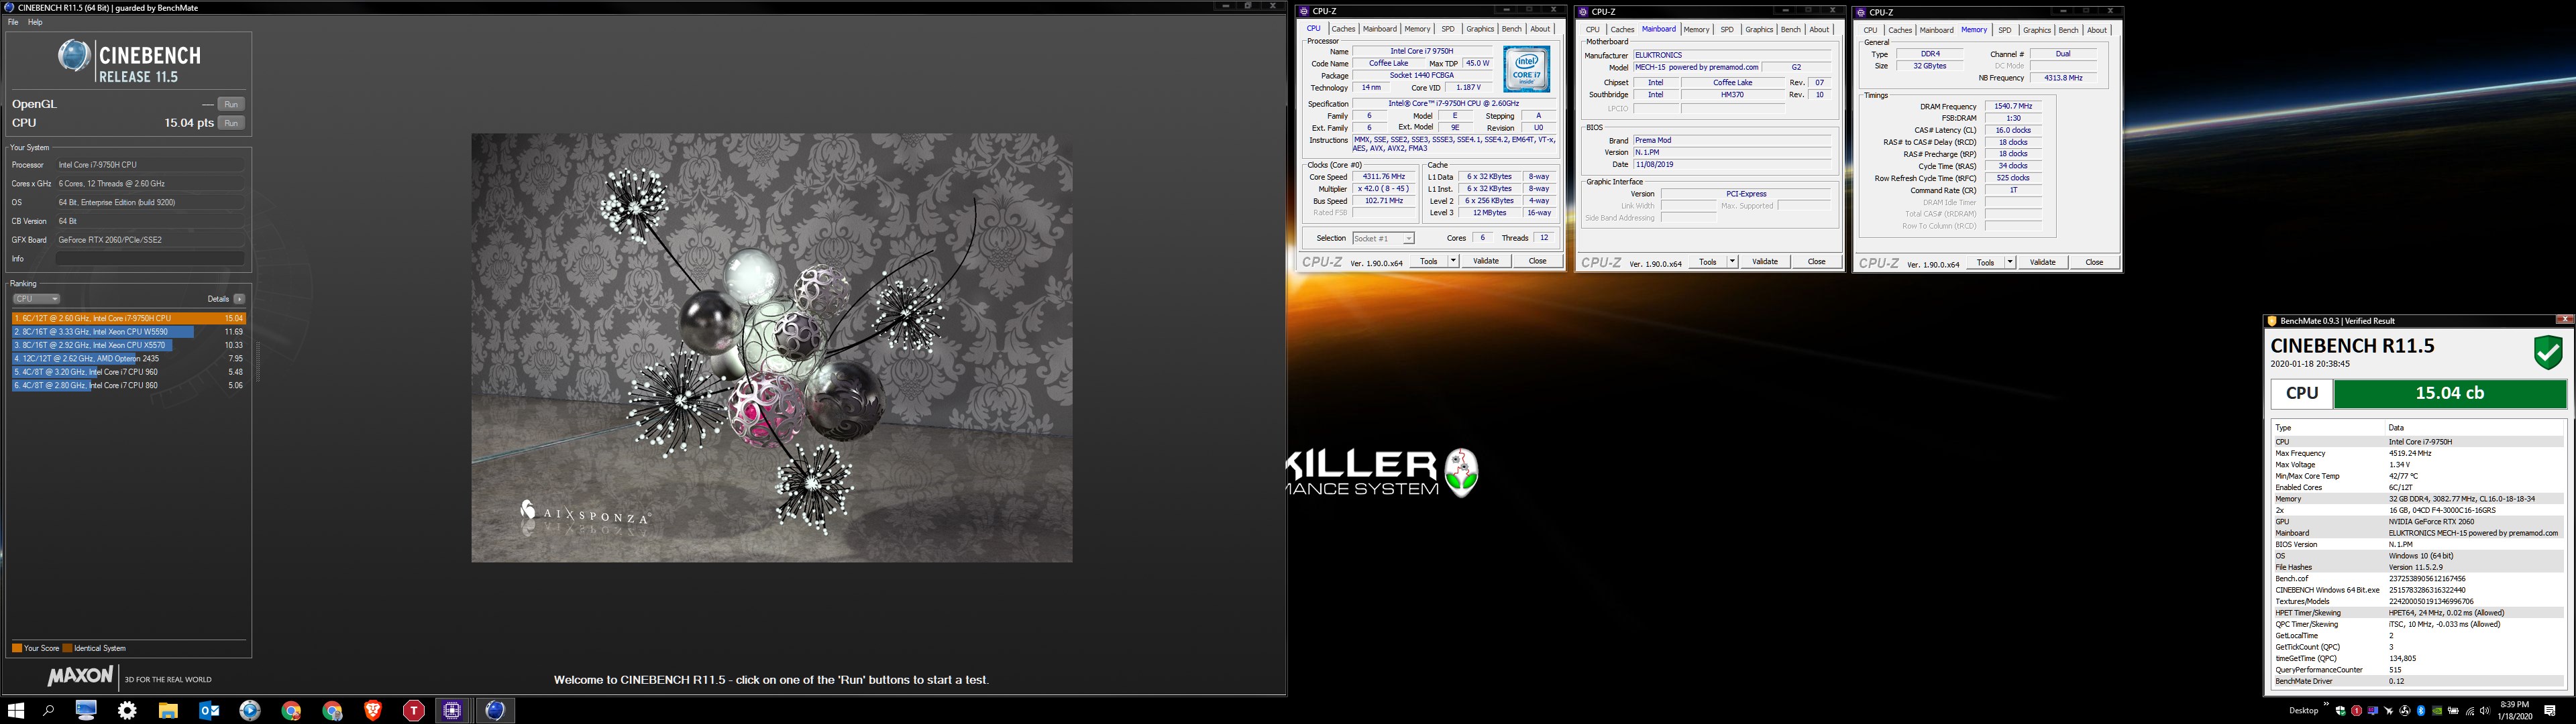
Task: Open Tools dropdown arrow in middle CPU-Z window
Action: coord(1732,262)
